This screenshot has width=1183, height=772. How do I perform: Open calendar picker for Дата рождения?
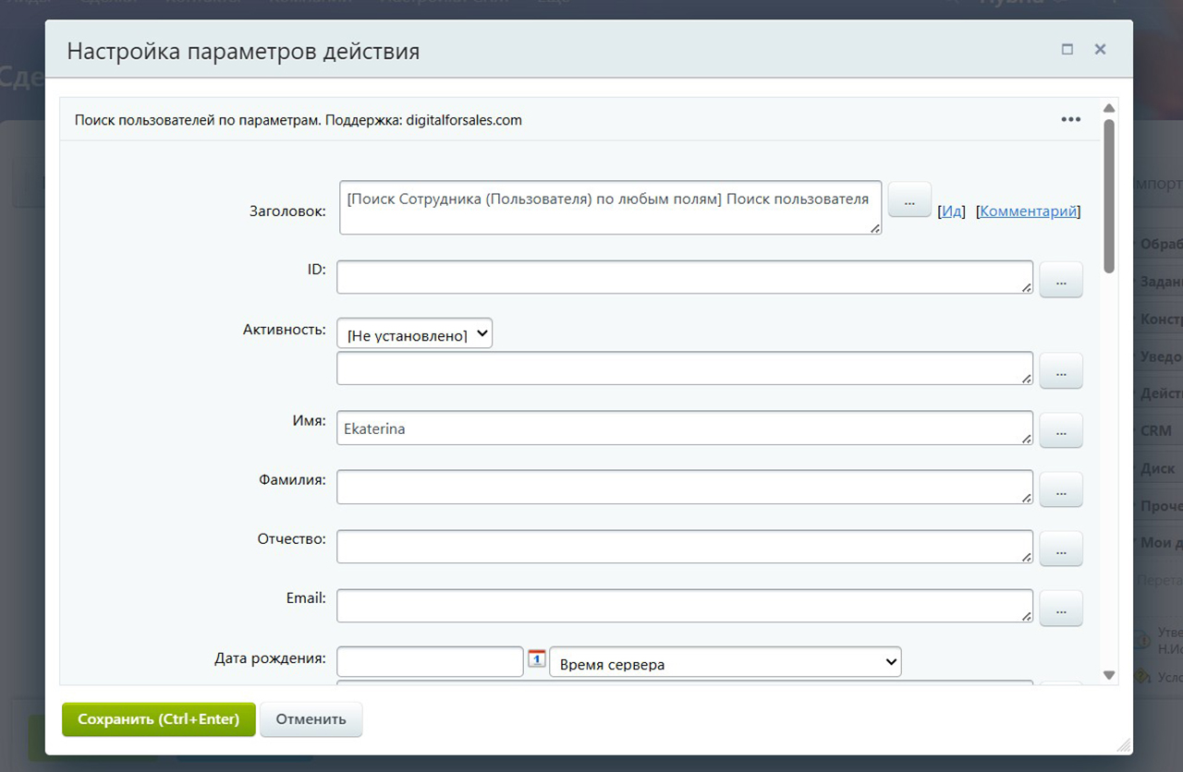[537, 659]
